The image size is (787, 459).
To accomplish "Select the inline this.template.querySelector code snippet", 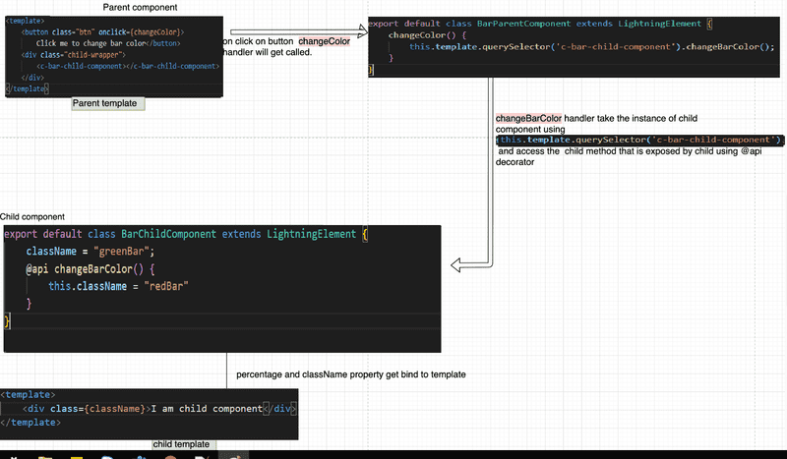I will (x=640, y=140).
